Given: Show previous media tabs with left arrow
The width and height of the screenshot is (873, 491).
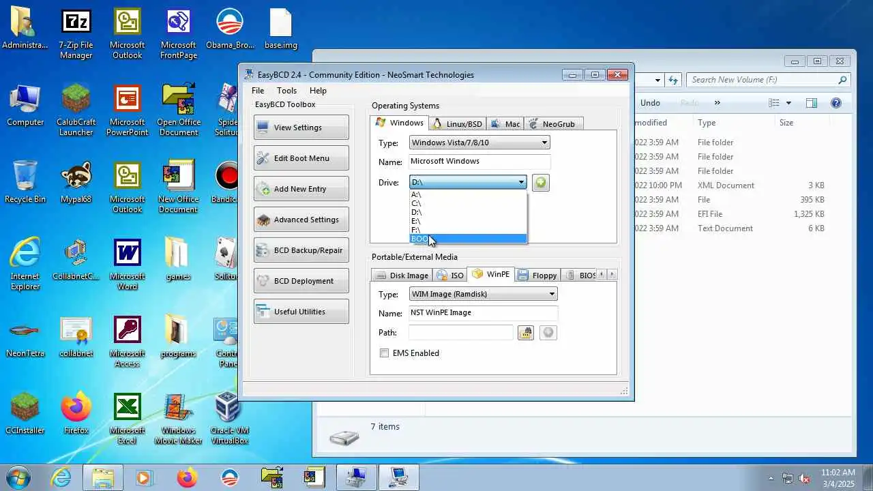Looking at the screenshot, I should pyautogui.click(x=602, y=275).
